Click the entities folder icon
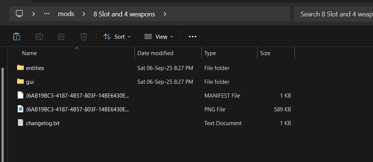 click(20, 67)
